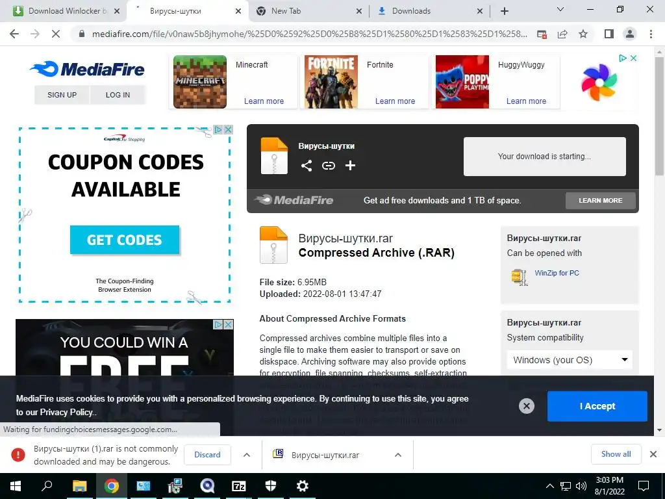Click AdChoices icon on coupon codes ad
This screenshot has width=665, height=499.
point(218,129)
